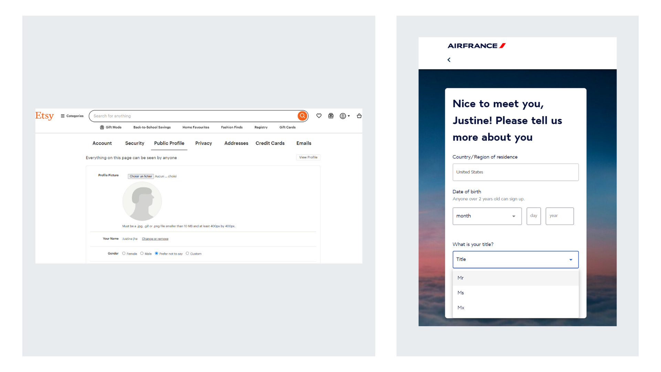The image size is (661, 372).
Task: Click the Air France back arrow
Action: coord(449,60)
